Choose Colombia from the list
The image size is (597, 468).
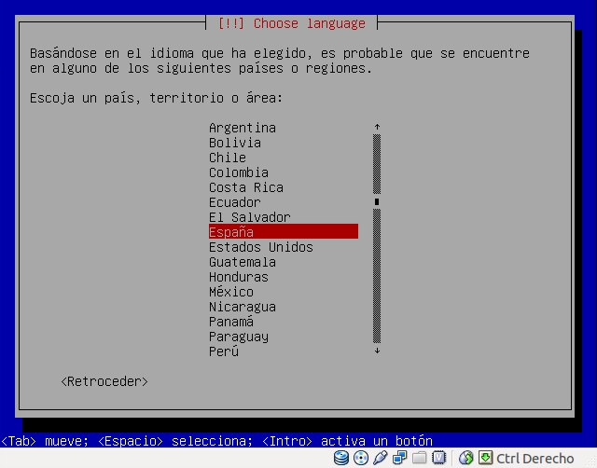click(x=284, y=172)
